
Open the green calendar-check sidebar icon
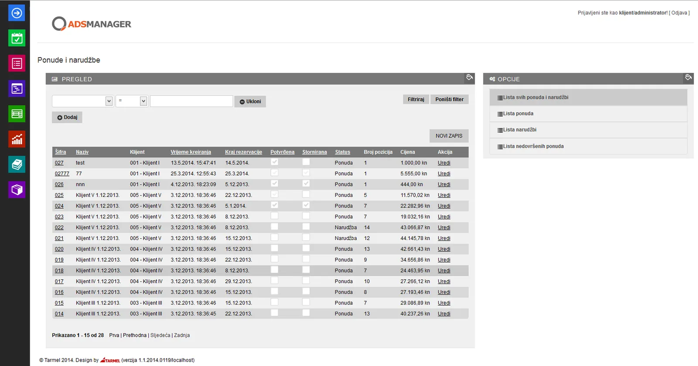[x=17, y=38]
